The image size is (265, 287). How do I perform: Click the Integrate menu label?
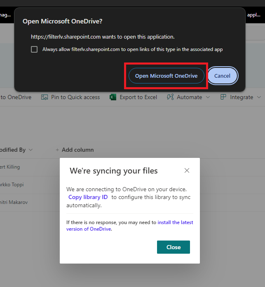click(242, 97)
